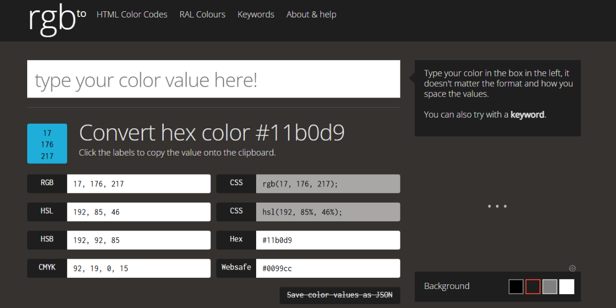Copy the Hex value via the Hex label

coord(236,240)
